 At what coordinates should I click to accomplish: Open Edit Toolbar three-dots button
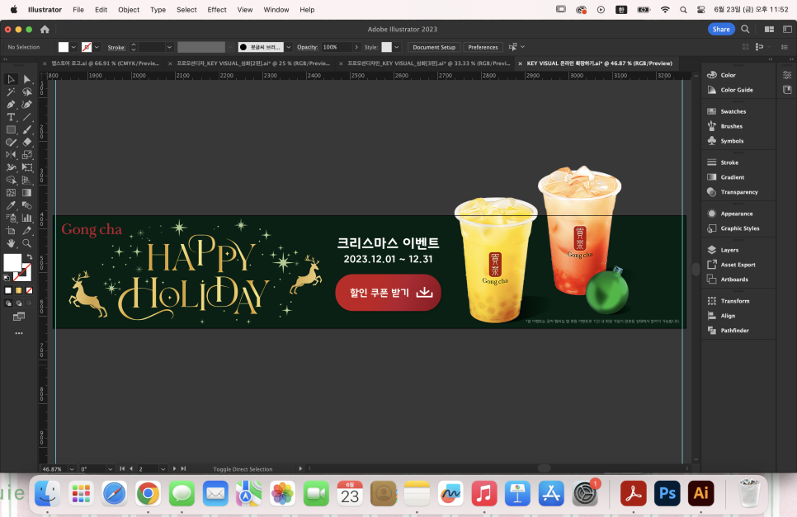tap(19, 333)
